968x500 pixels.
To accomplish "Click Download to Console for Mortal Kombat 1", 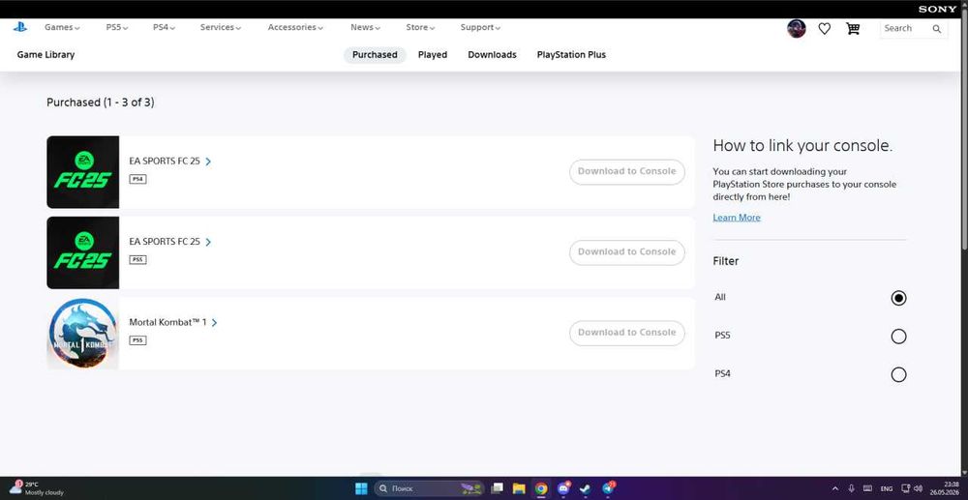I will click(x=626, y=333).
